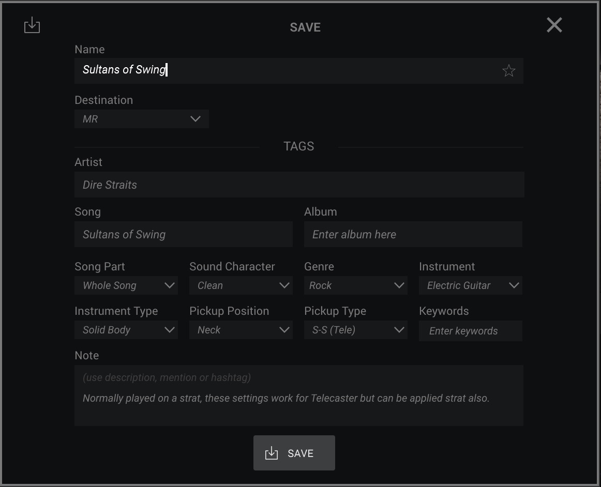The width and height of the screenshot is (601, 487).
Task: Click the Album field to enter album
Action: tap(413, 234)
